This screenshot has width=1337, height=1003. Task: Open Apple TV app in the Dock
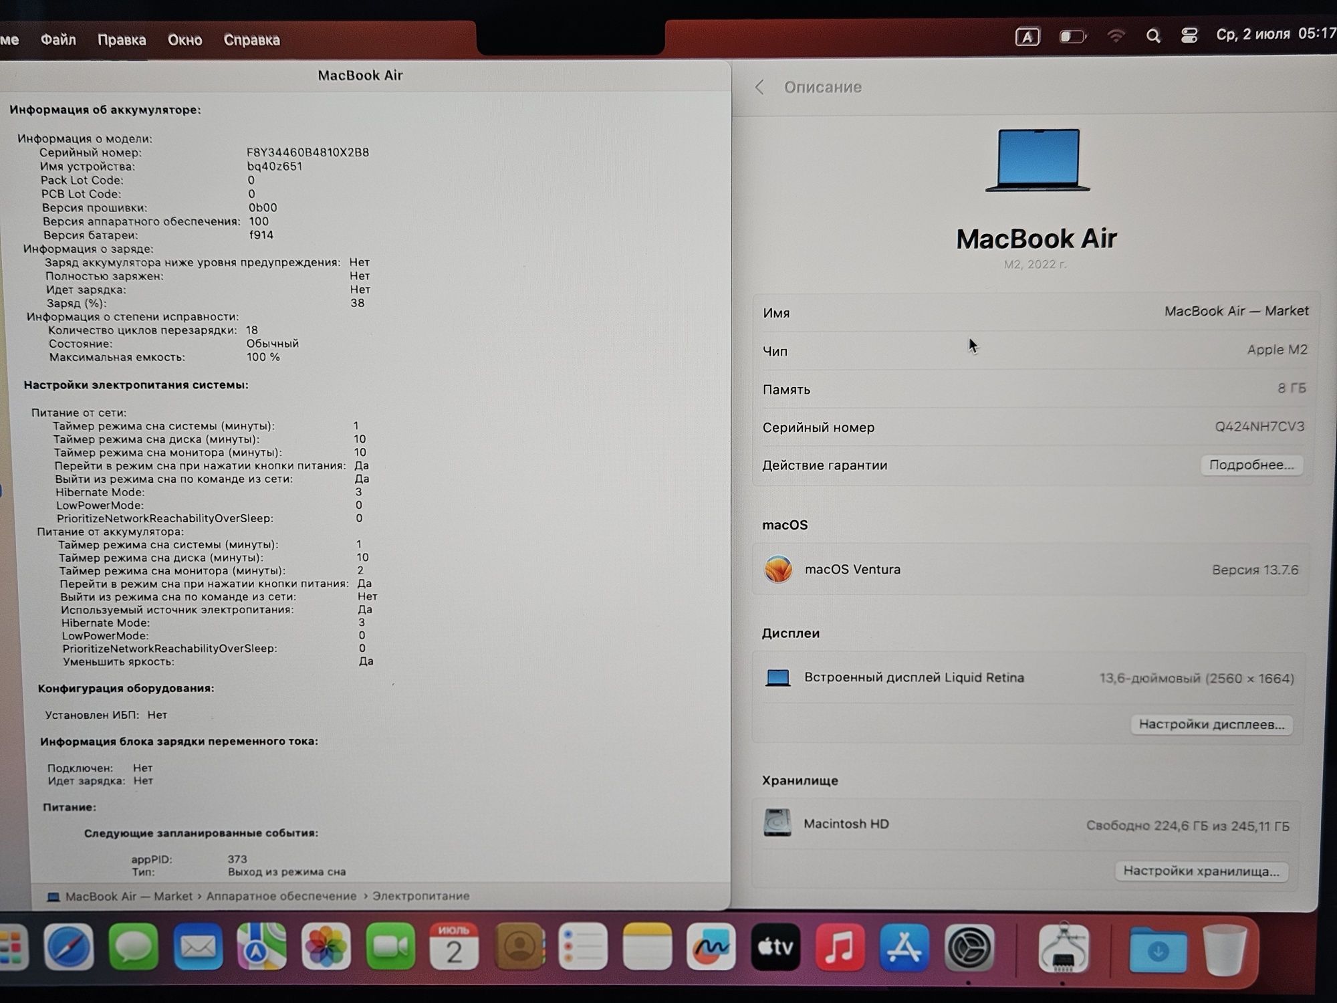point(775,947)
